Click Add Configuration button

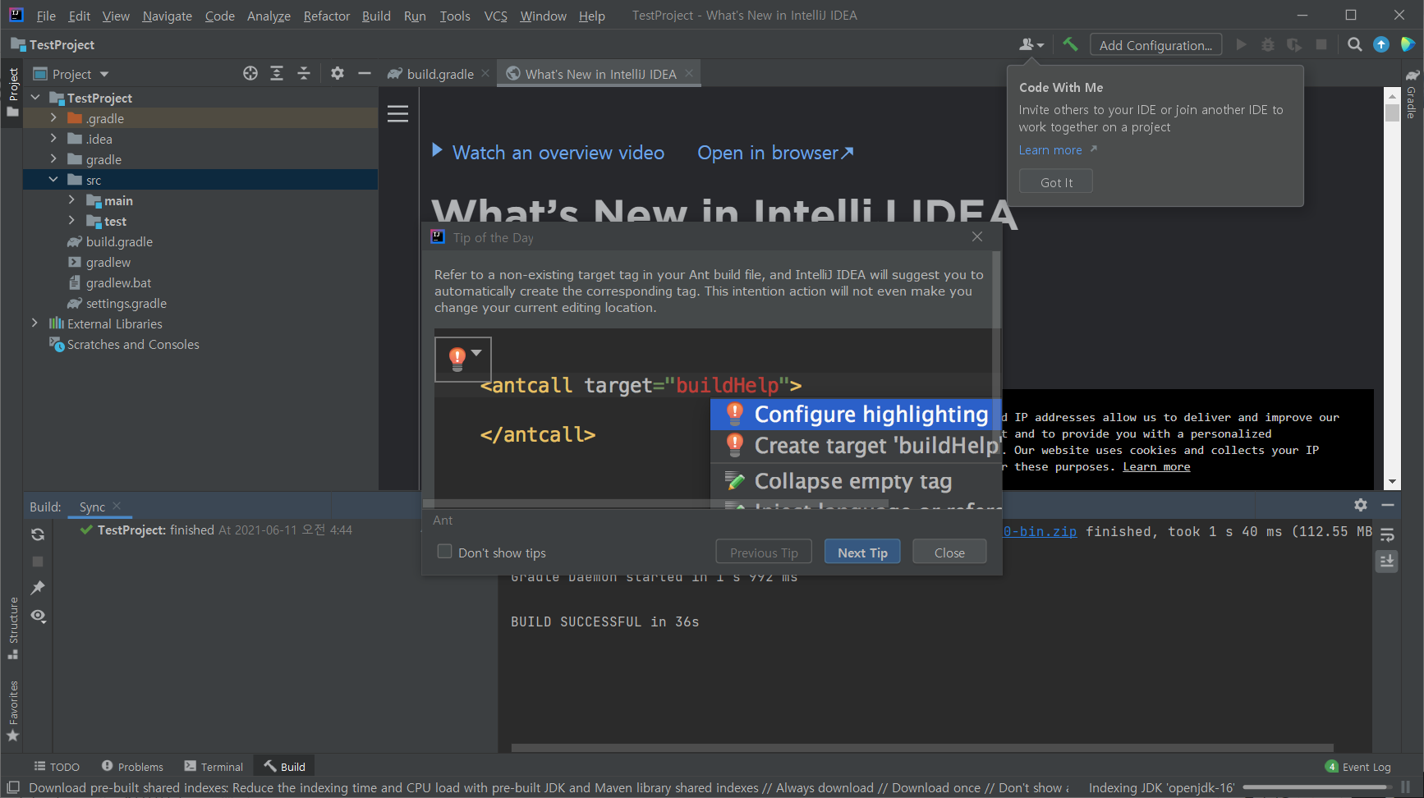click(1155, 45)
